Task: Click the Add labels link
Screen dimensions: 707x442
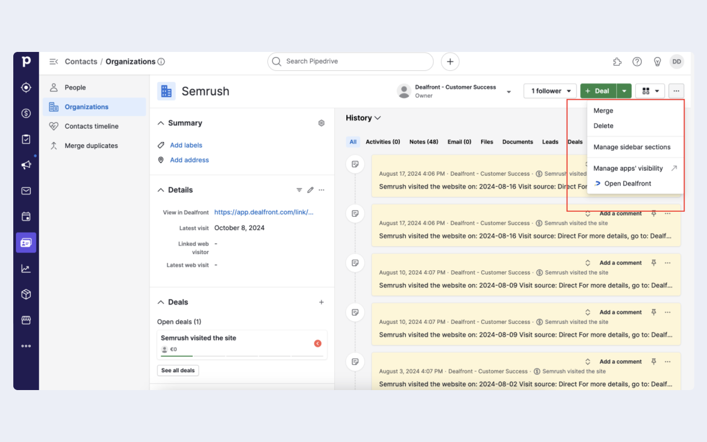Action: (x=186, y=145)
